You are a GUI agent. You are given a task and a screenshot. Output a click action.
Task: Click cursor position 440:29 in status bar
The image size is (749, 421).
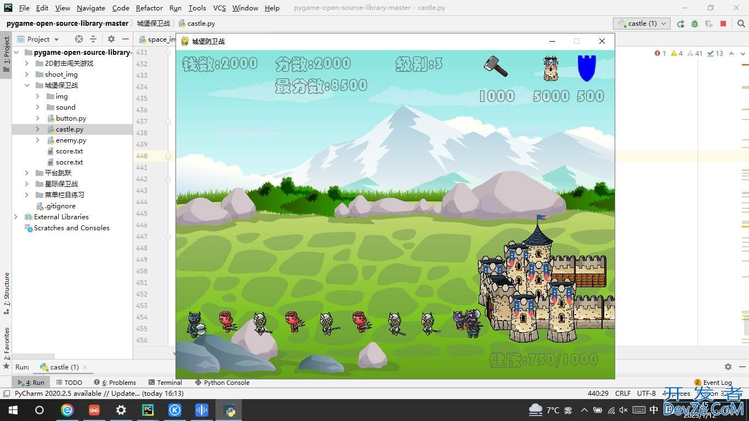pyautogui.click(x=598, y=394)
